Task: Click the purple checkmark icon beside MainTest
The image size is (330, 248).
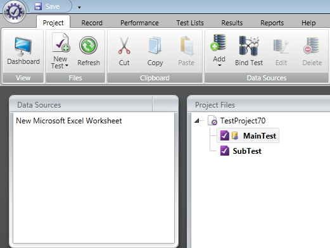Action: coord(224,135)
